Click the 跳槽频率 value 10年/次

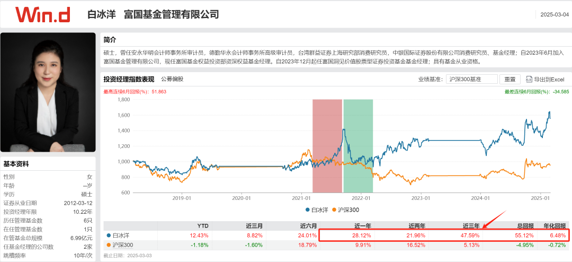[84, 256]
